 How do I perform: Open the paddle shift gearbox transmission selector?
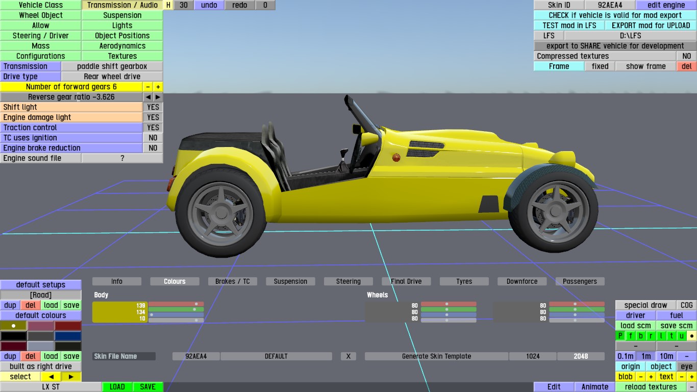point(112,66)
